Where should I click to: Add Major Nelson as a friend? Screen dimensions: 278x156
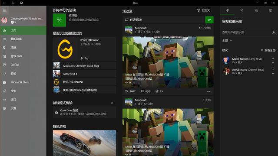click(x=273, y=58)
